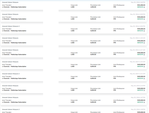The width and height of the screenshot is (149, 113).
Task: Open chevron arrow of 2:45 PM transaction
Action: (x=144, y=7)
